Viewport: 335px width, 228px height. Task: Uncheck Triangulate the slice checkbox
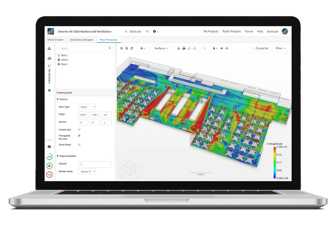[x=79, y=136]
